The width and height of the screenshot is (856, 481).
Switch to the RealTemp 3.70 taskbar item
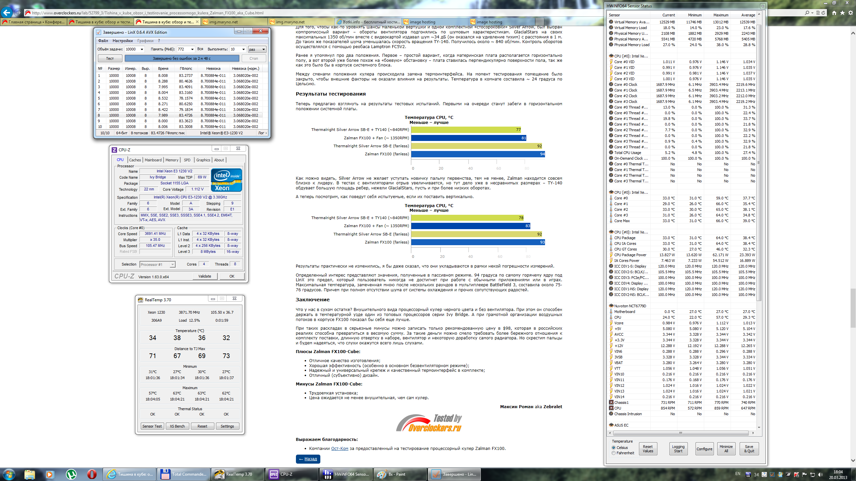click(237, 474)
